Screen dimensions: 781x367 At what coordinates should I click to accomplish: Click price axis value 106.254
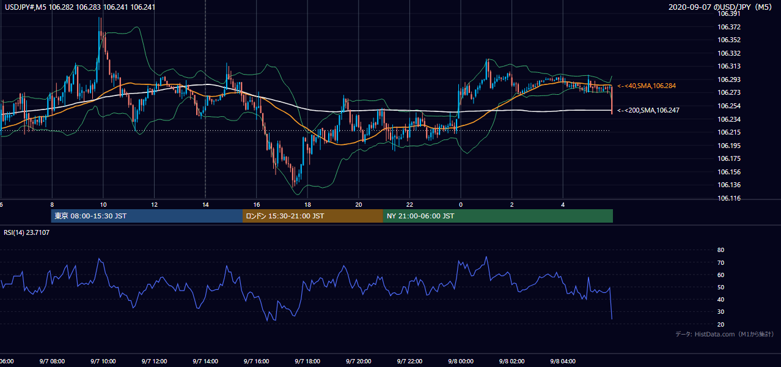tap(729, 106)
